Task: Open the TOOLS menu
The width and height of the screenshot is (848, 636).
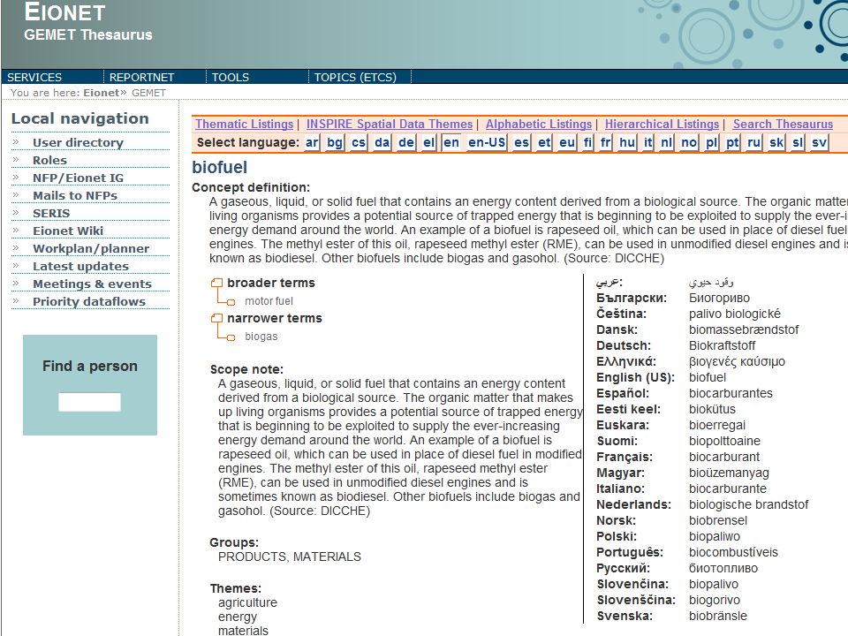Action: [x=231, y=78]
